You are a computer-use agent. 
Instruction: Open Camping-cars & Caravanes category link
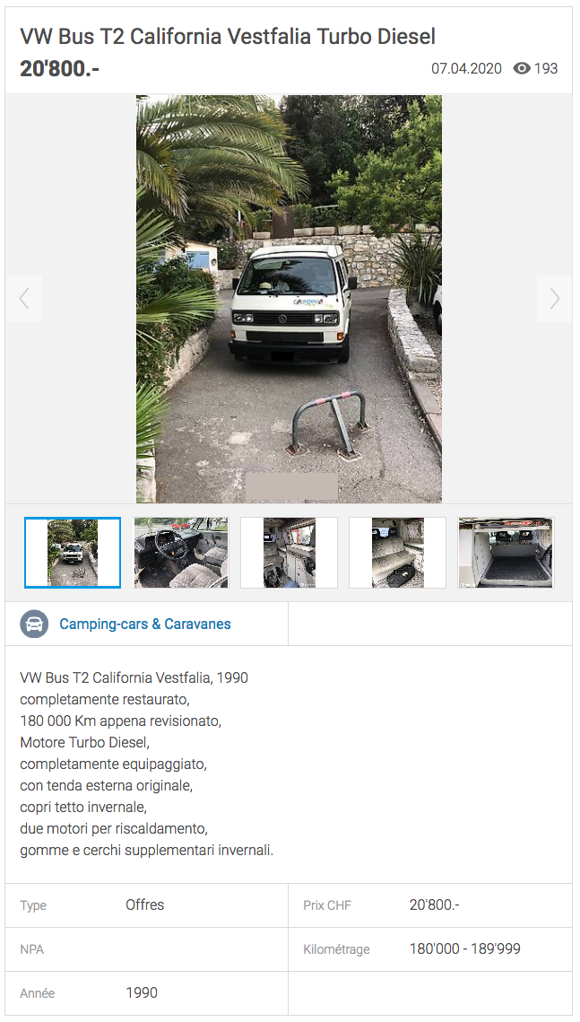pos(145,624)
